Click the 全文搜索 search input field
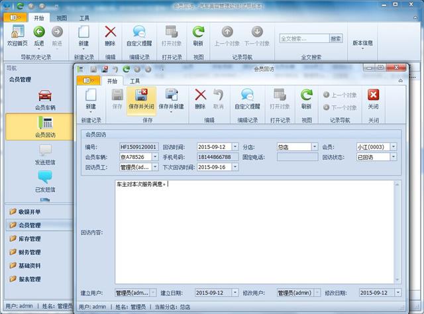The height and width of the screenshot is (314, 424). pos(305,38)
